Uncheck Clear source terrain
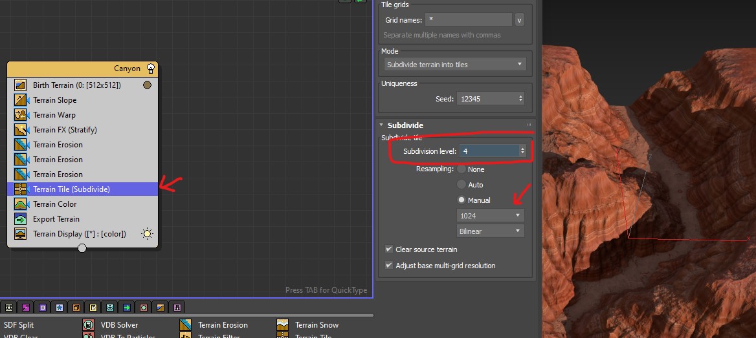This screenshot has width=756, height=338. click(389, 249)
